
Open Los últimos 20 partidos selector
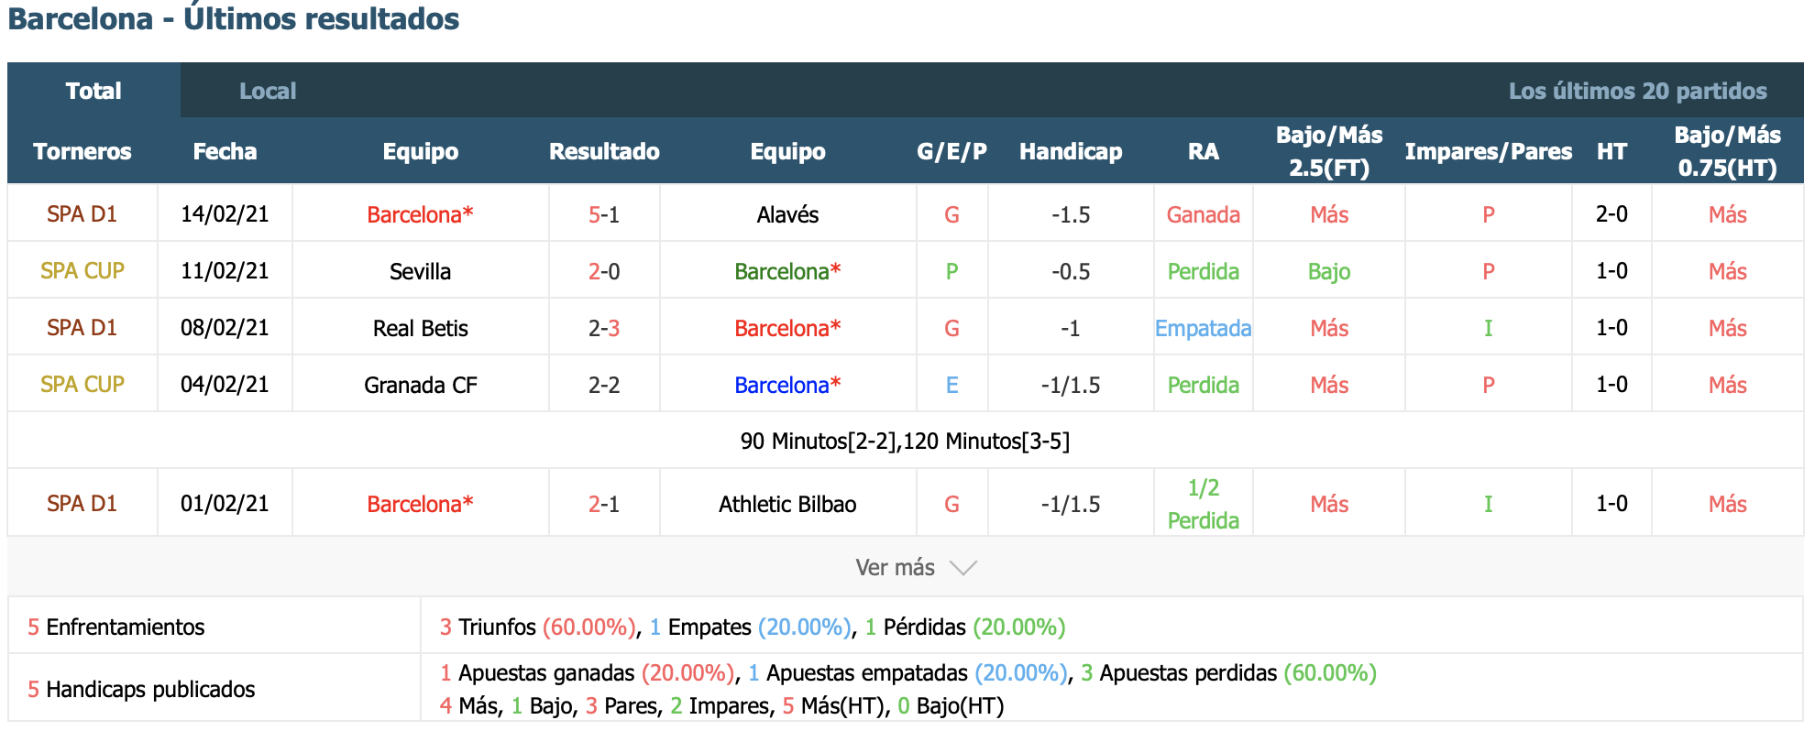click(1637, 91)
